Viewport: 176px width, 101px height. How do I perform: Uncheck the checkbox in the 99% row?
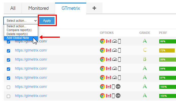[x=9, y=42]
